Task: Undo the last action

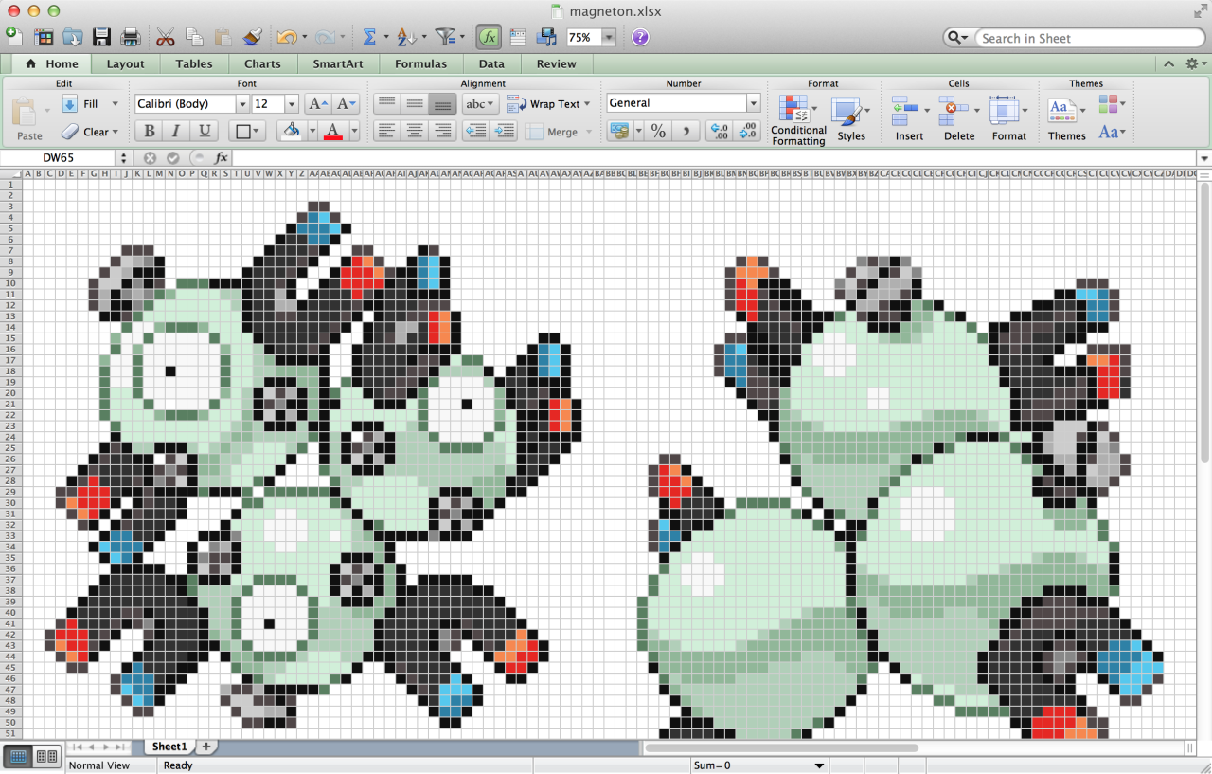Action: [x=285, y=37]
